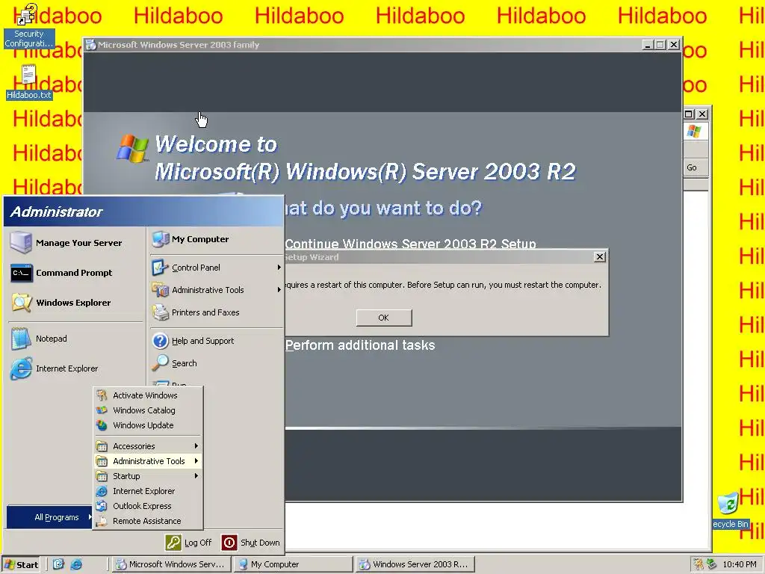Switch to Windows Server 2003 R... taskbar button

[415, 565]
